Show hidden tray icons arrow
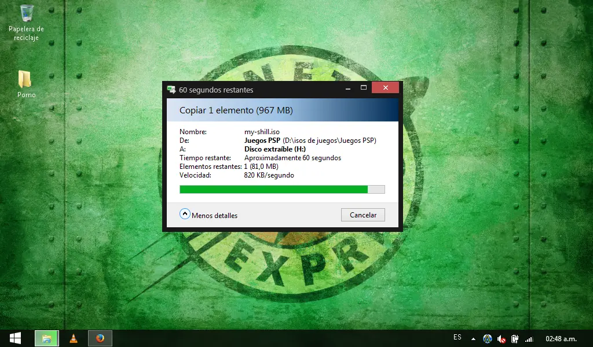The image size is (593, 347). [473, 339]
